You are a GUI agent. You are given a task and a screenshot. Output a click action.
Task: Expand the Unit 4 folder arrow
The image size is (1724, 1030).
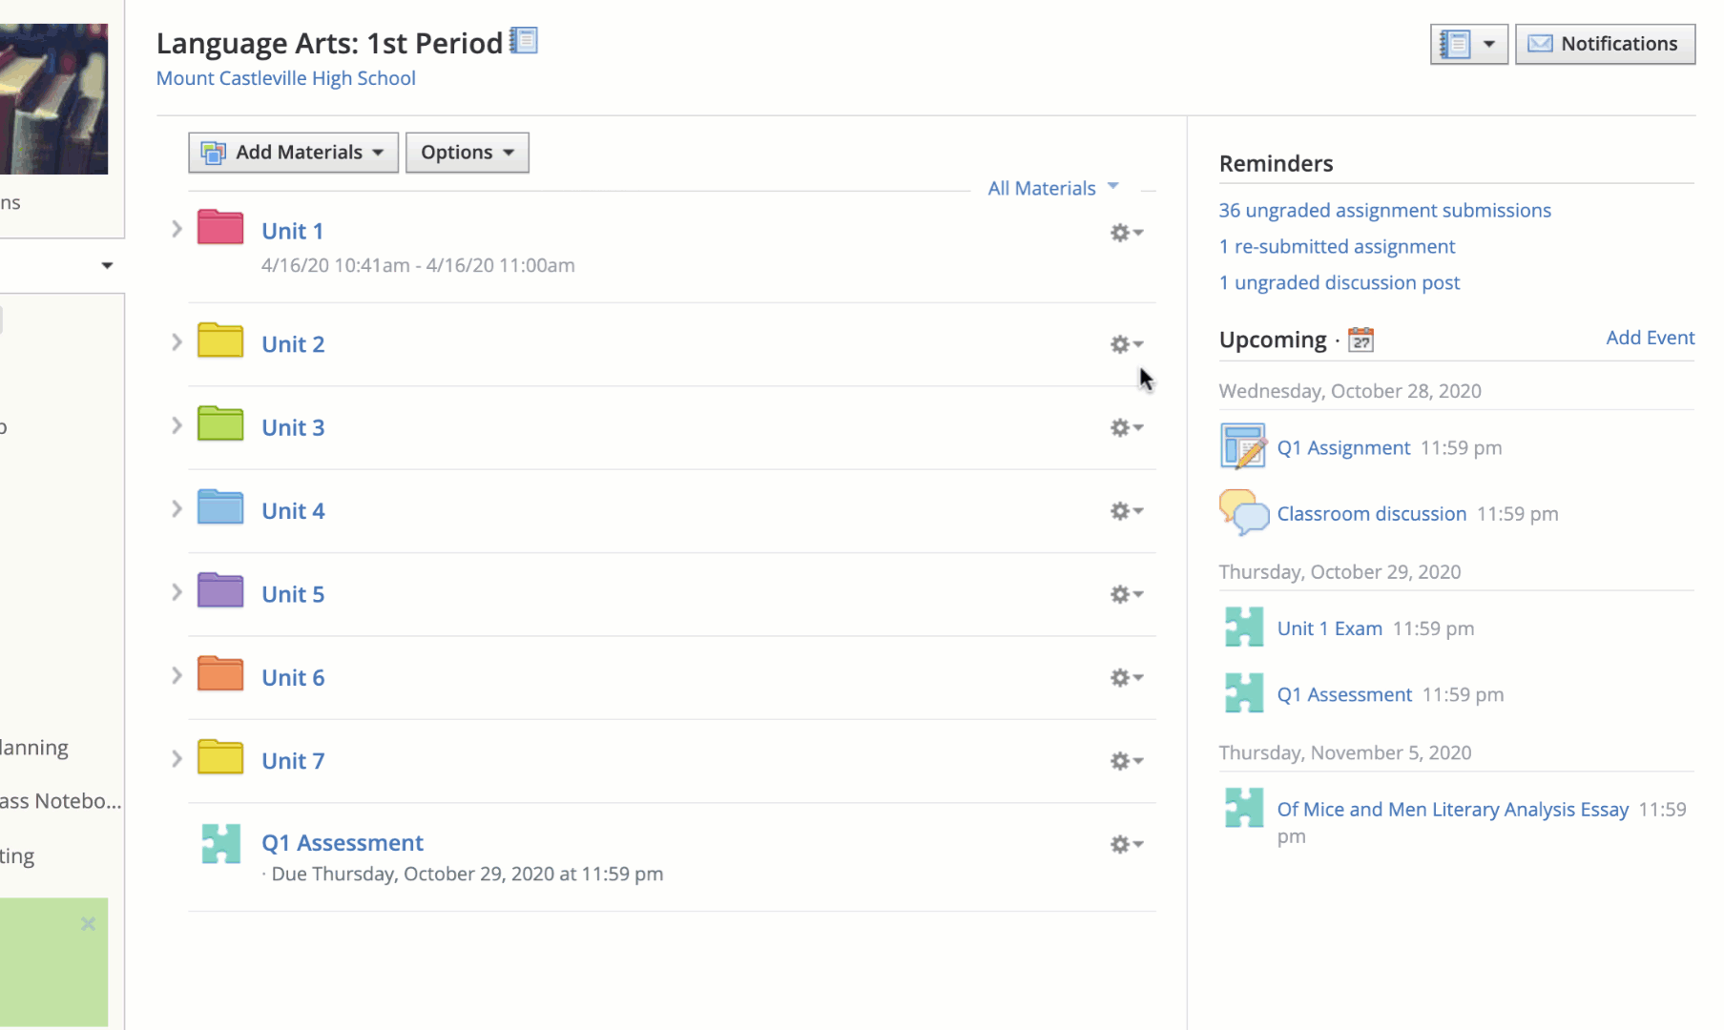(x=177, y=509)
